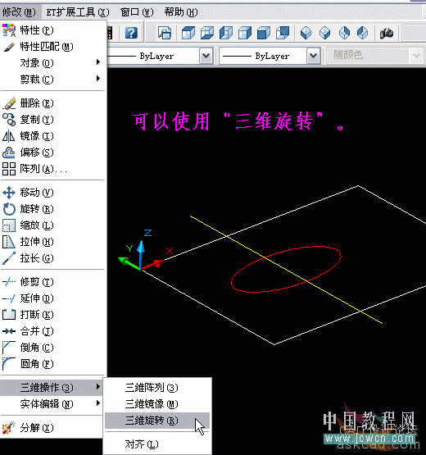Select the fifth solid box view icon
The image size is (426, 455).
(x=264, y=33)
